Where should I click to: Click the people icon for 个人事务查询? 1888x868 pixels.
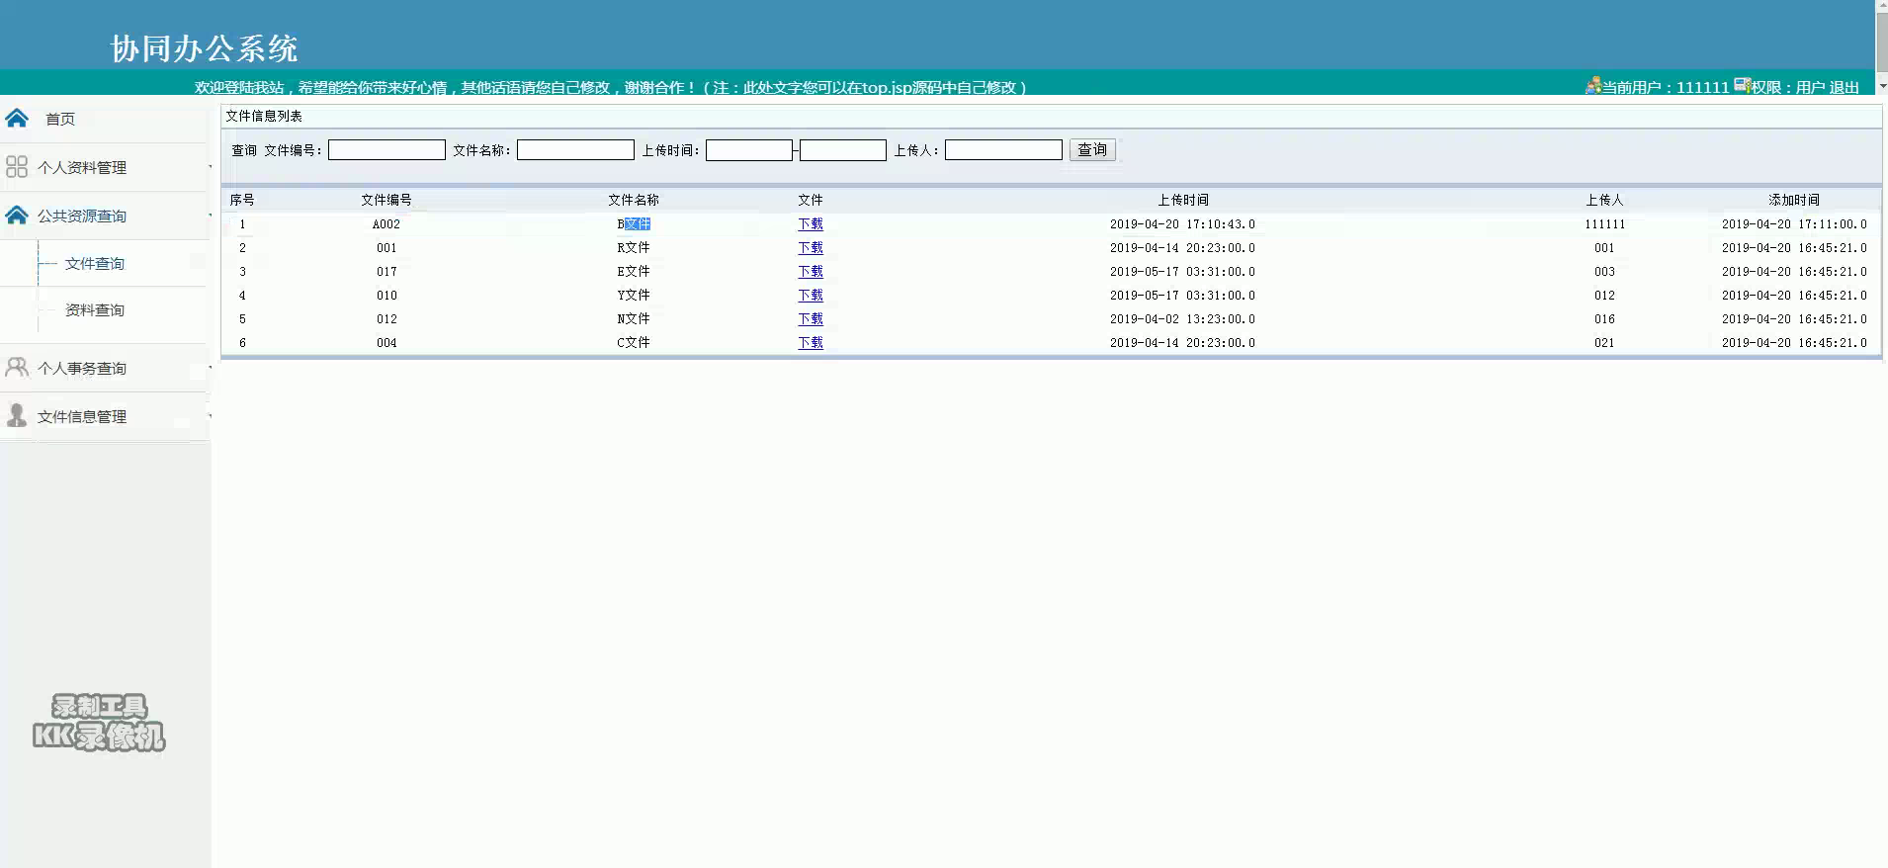click(x=17, y=368)
